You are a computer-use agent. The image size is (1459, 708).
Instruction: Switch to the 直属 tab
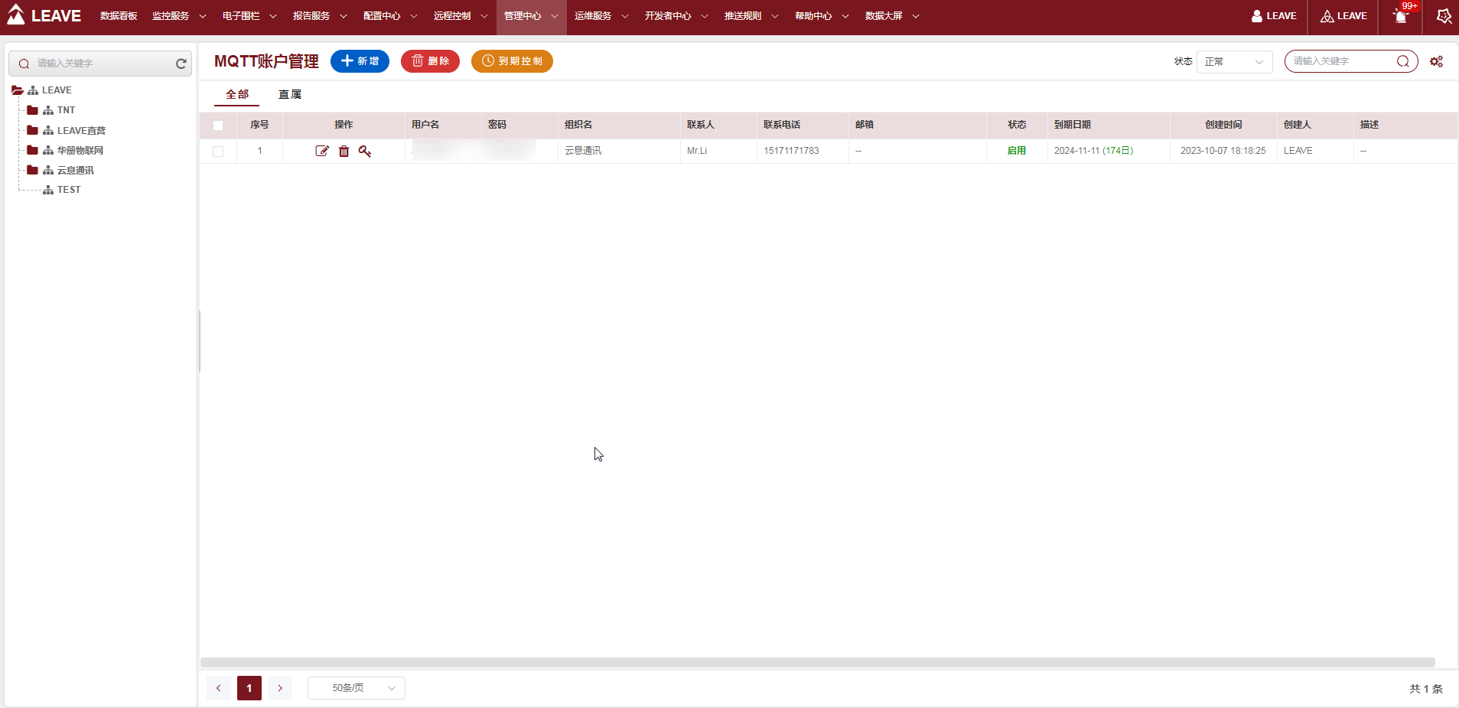pos(290,94)
